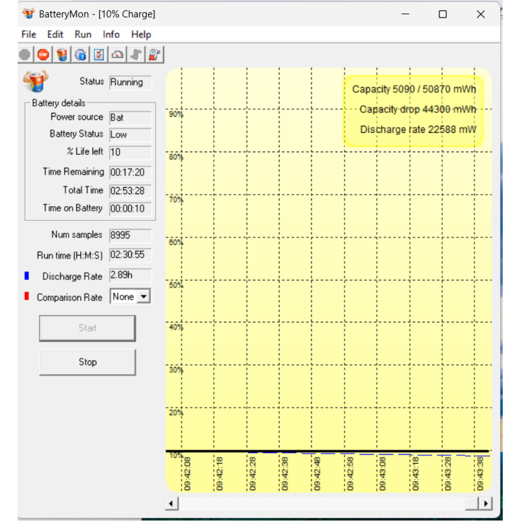Click the Discharge rate 22588 mW text
This screenshot has width=521, height=521.
click(418, 129)
